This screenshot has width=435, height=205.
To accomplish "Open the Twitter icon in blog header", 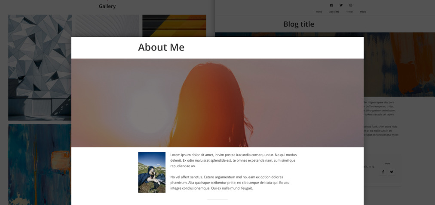I will pyautogui.click(x=341, y=5).
